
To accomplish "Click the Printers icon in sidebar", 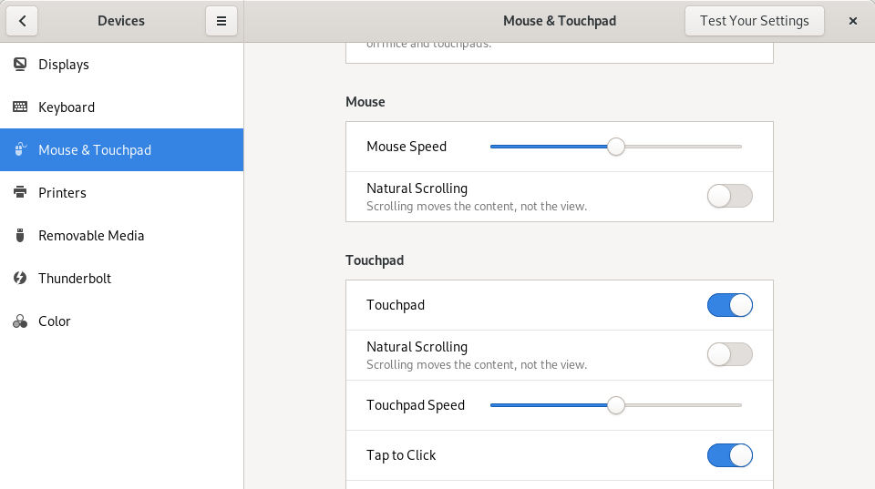I will click(x=20, y=193).
